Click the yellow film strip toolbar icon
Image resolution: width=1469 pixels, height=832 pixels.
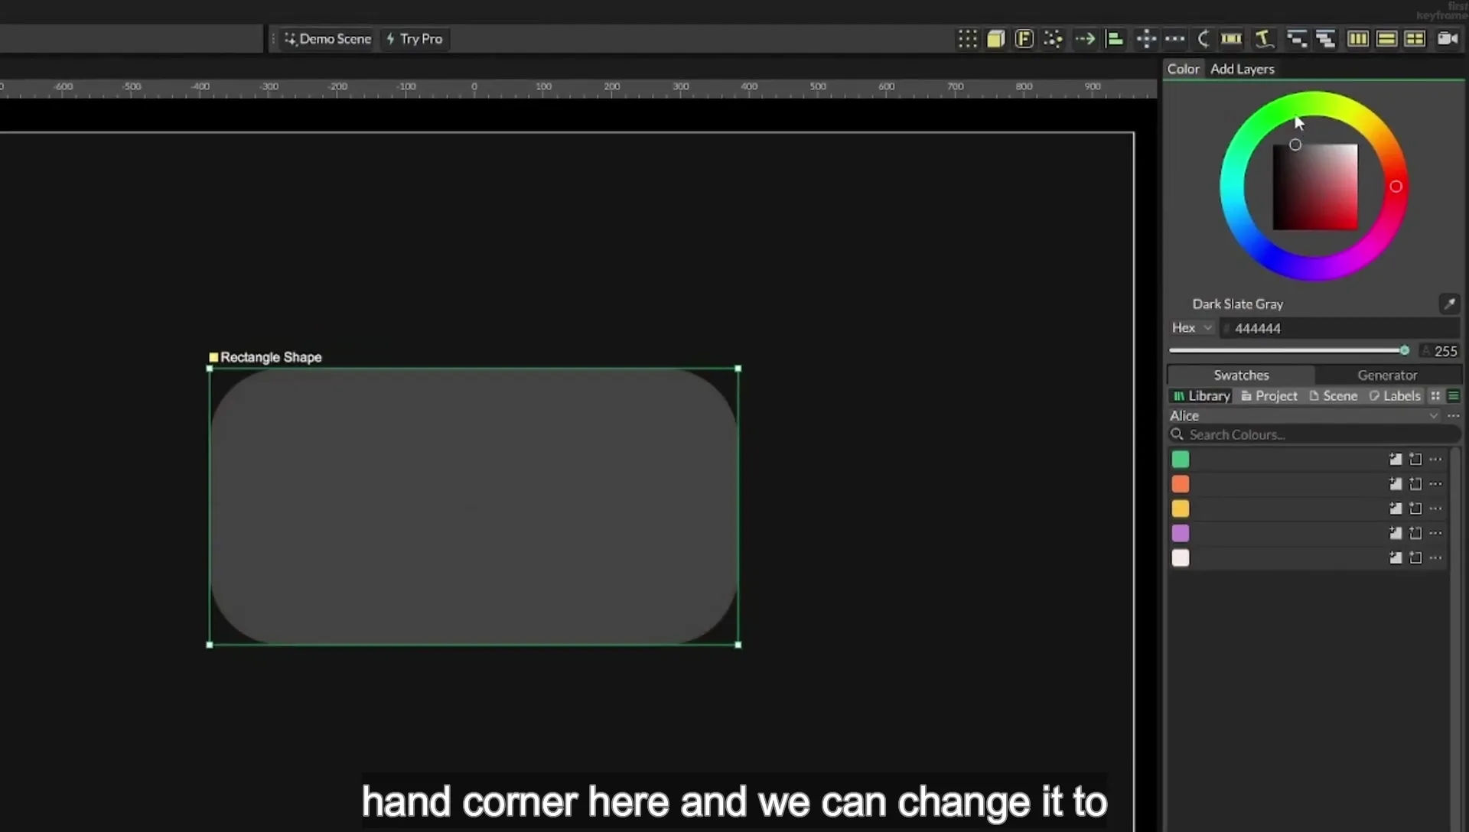coord(1231,39)
